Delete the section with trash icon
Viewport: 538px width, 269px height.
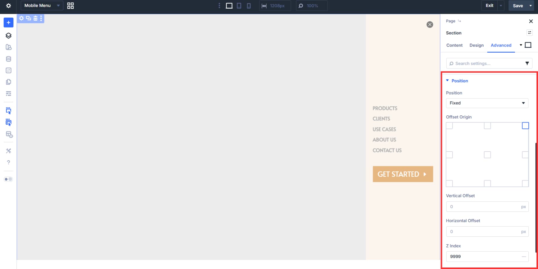click(35, 18)
